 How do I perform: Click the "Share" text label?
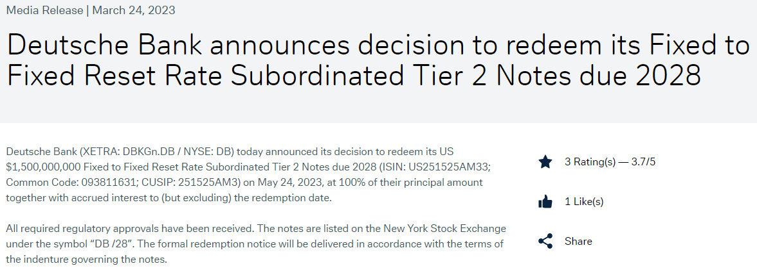tap(578, 242)
